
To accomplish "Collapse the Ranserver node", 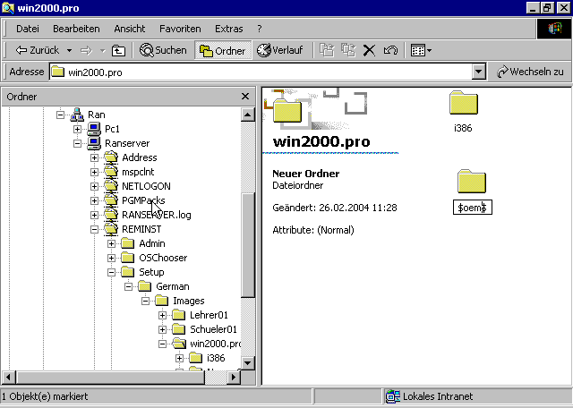I will [77, 143].
